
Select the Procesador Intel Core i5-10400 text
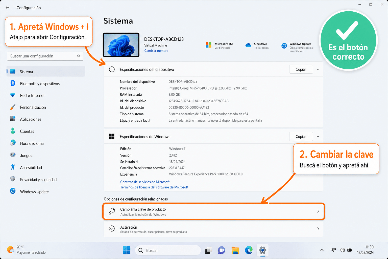pos(208,88)
